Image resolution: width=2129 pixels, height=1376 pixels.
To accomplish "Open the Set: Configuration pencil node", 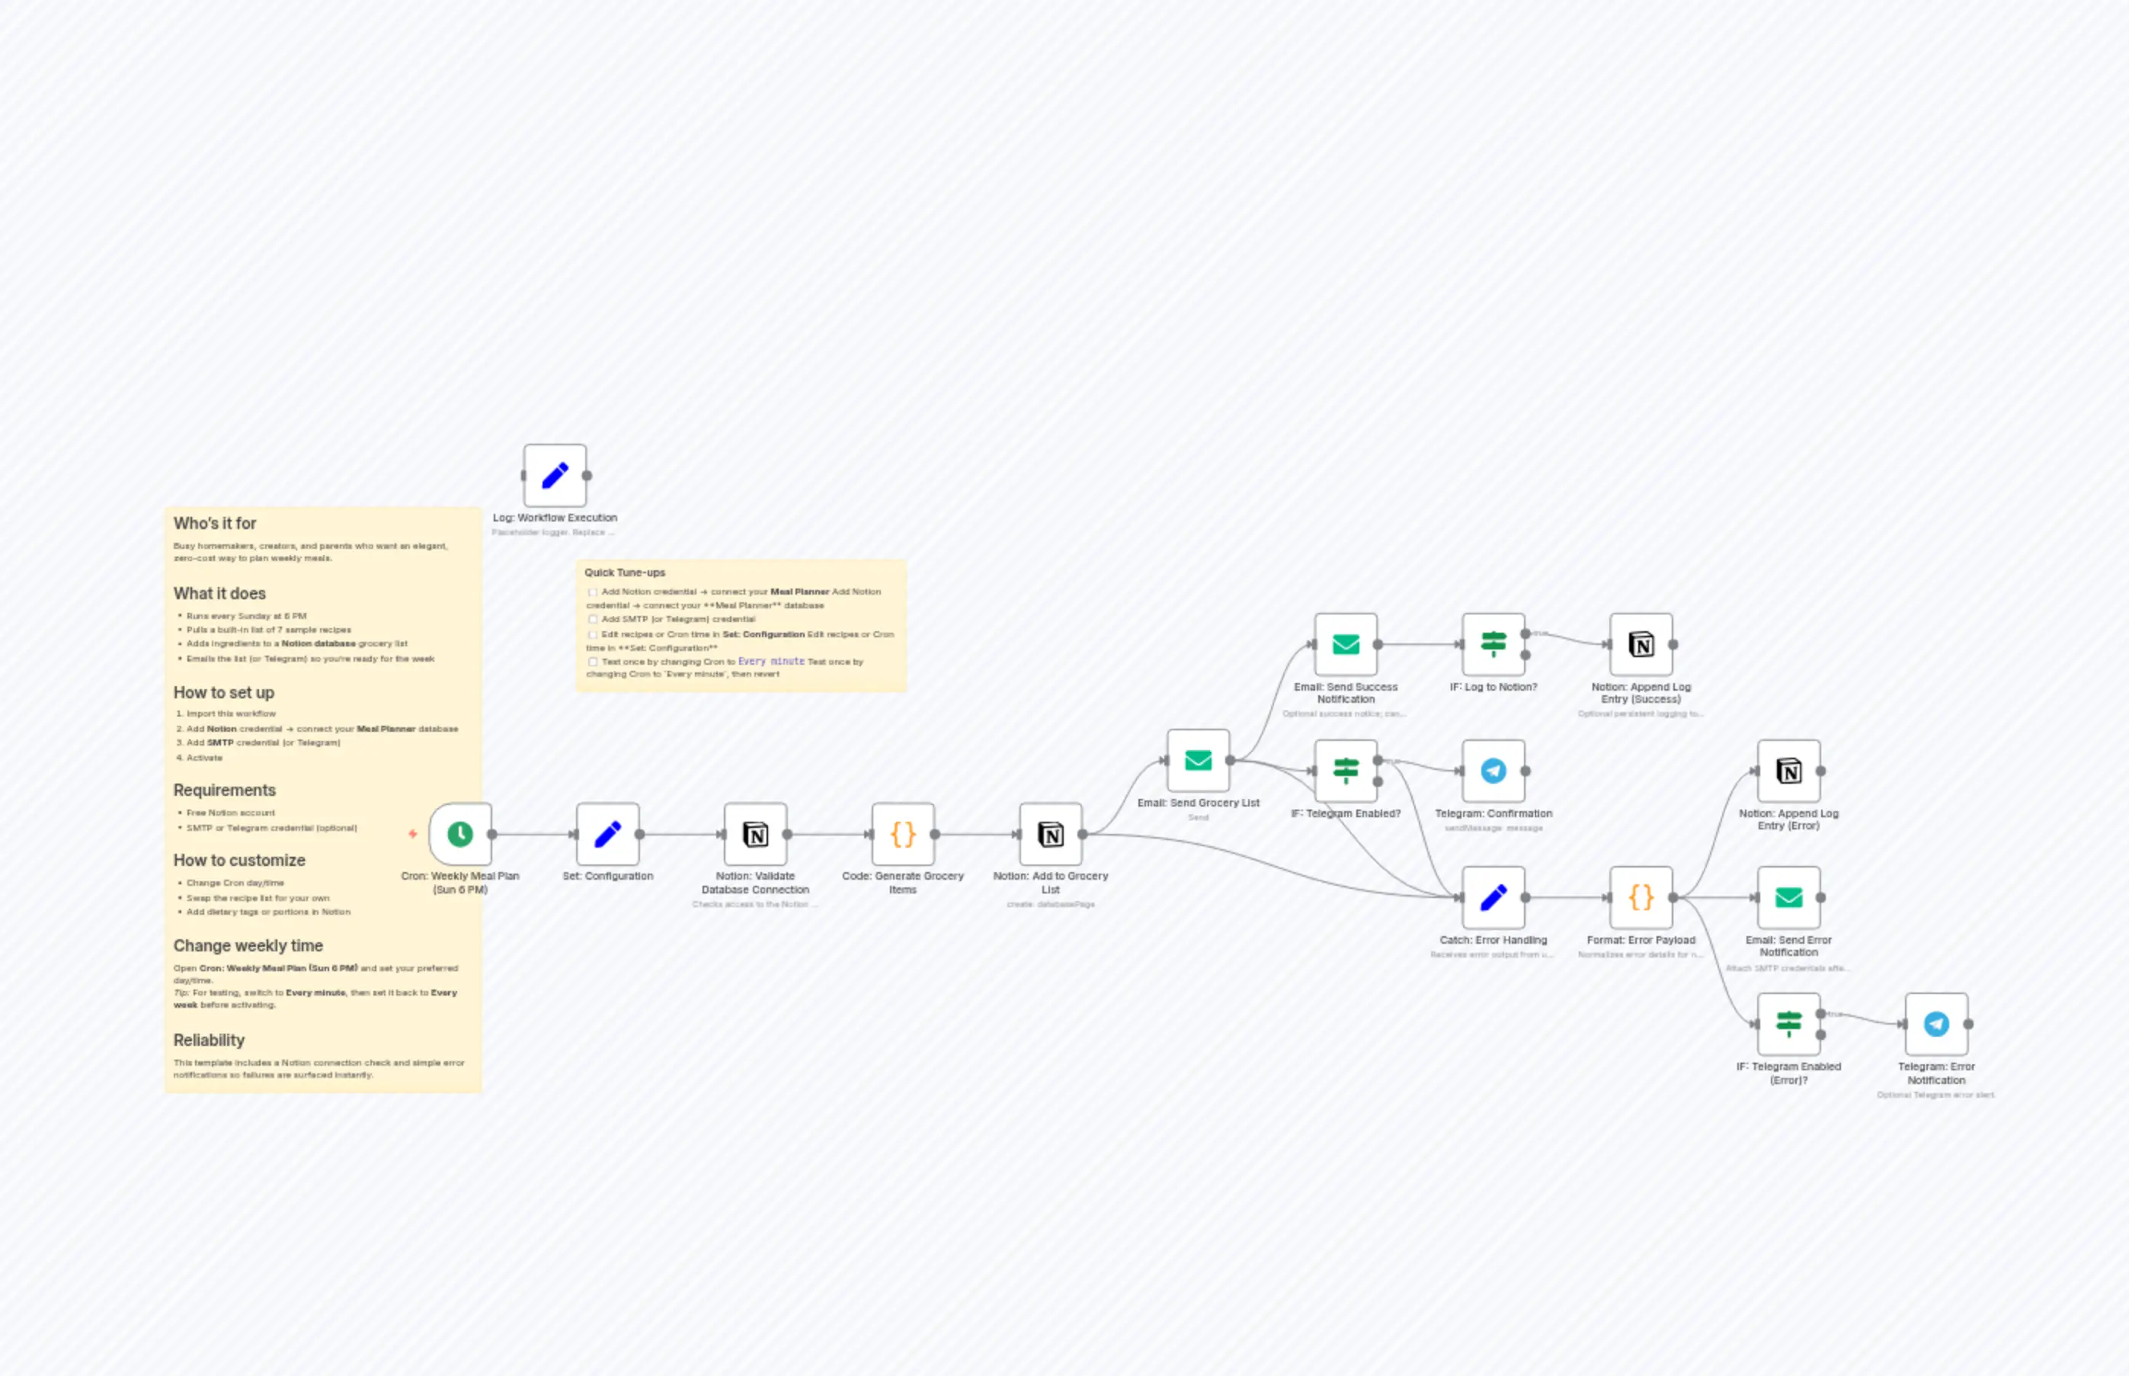I will [608, 832].
